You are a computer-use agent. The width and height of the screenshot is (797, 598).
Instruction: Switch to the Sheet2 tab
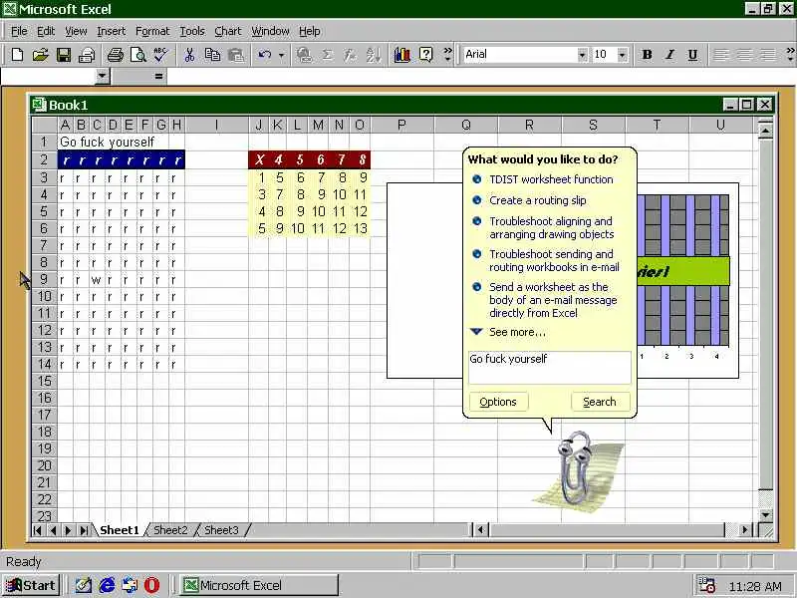[x=170, y=530]
